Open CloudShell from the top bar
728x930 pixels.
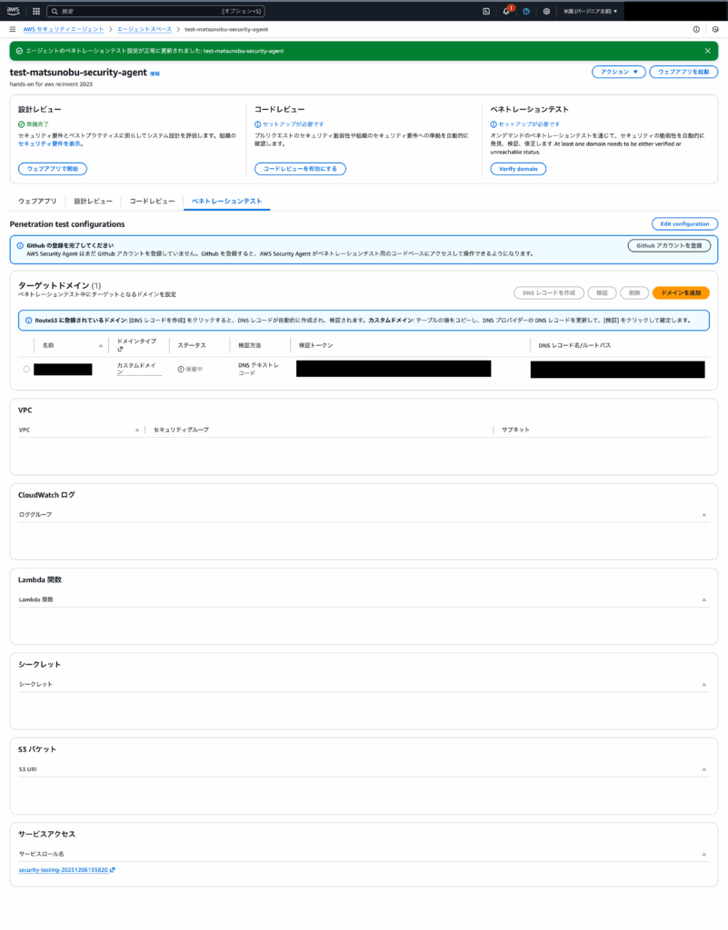pyautogui.click(x=486, y=11)
